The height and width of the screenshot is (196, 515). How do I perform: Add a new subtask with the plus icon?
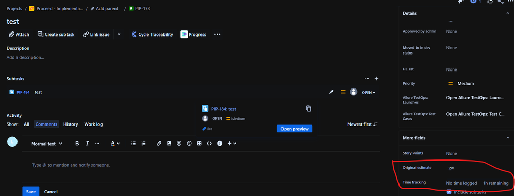click(x=377, y=79)
